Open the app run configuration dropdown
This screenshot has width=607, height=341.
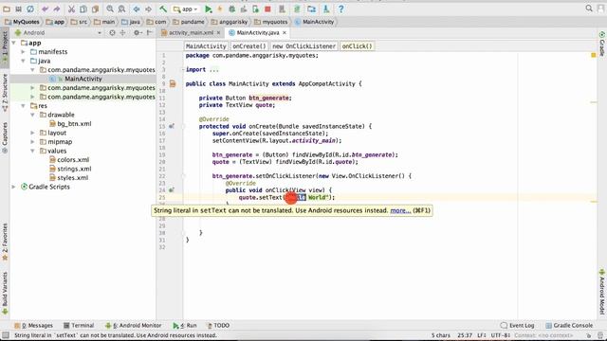point(186,9)
